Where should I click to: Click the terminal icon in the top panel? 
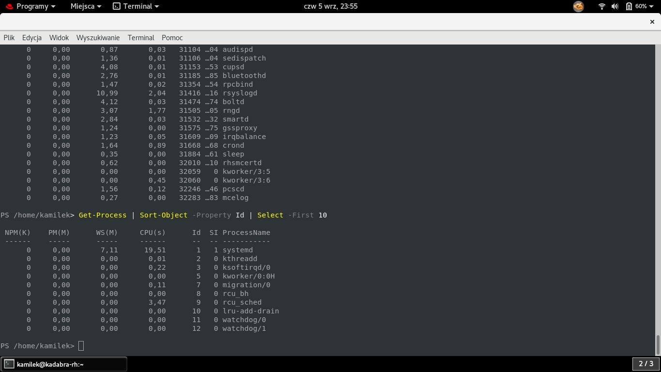pos(116,6)
